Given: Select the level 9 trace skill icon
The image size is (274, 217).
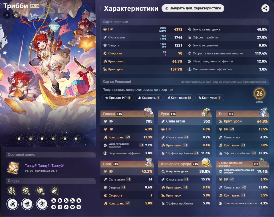Looking at the screenshot, I should tap(54, 191).
